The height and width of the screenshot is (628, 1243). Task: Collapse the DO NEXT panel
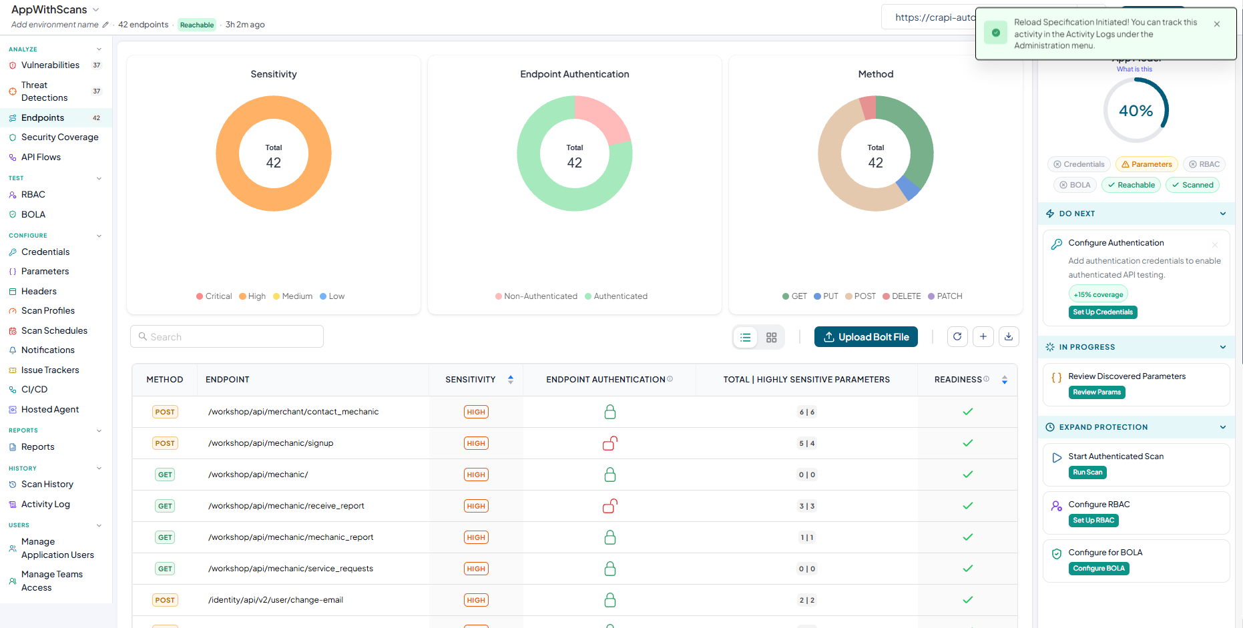tap(1223, 214)
